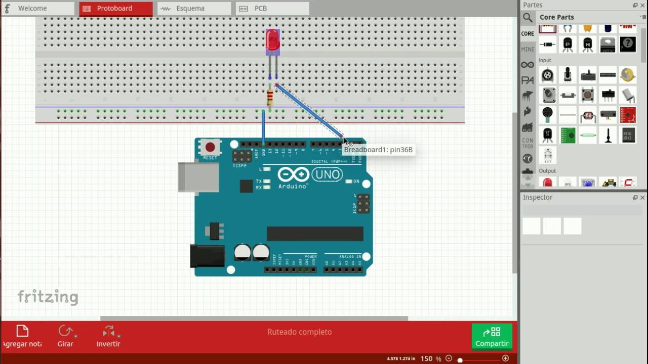Image resolution: width=648 pixels, height=364 pixels.
Task: Select the CORE parts bin
Action: tap(528, 34)
